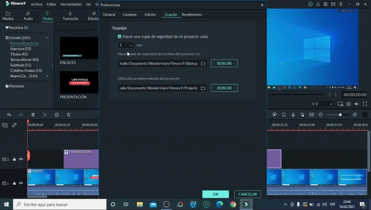Switch to the Edición tab

click(x=150, y=15)
